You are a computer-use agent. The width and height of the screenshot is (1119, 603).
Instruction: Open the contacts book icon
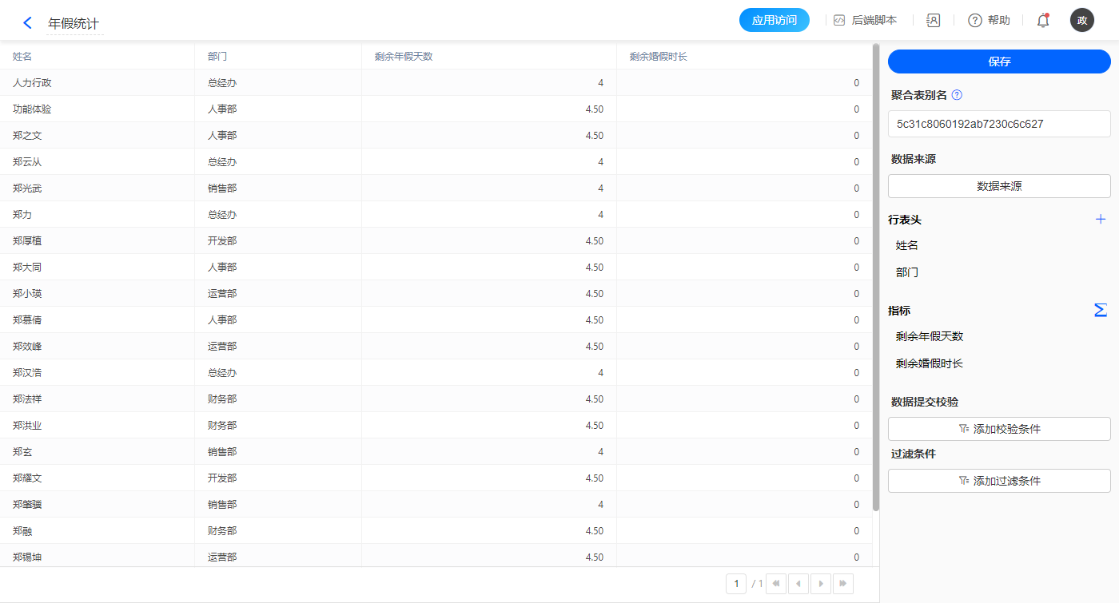point(933,21)
